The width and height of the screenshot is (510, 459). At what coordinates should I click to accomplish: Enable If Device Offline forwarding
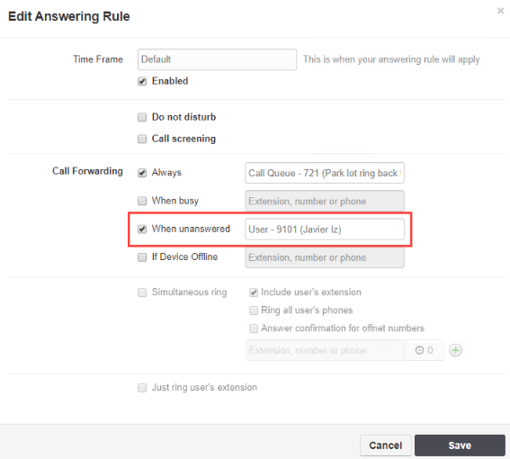[142, 257]
